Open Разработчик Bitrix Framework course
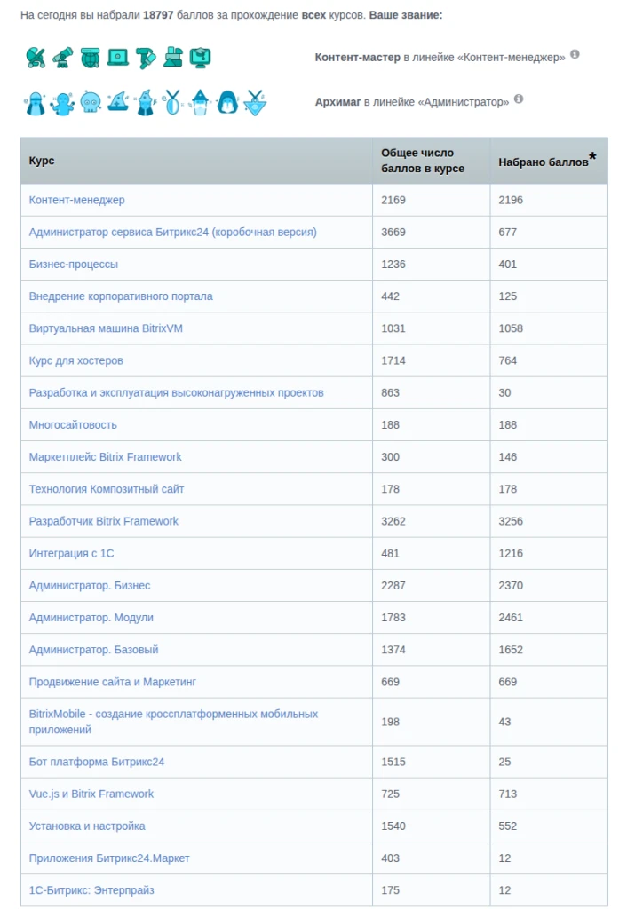This screenshot has height=909, width=627. (103, 521)
